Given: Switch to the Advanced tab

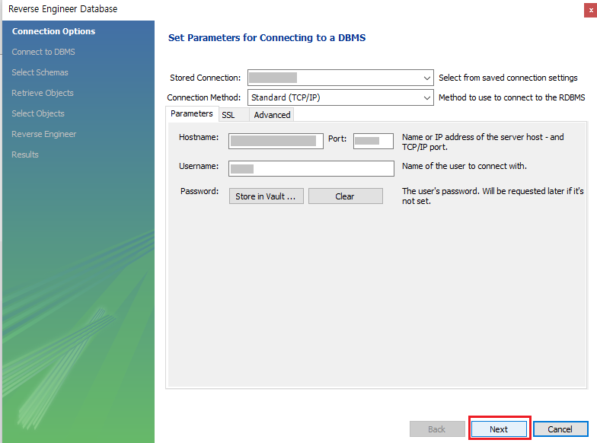Looking at the screenshot, I should (x=271, y=115).
